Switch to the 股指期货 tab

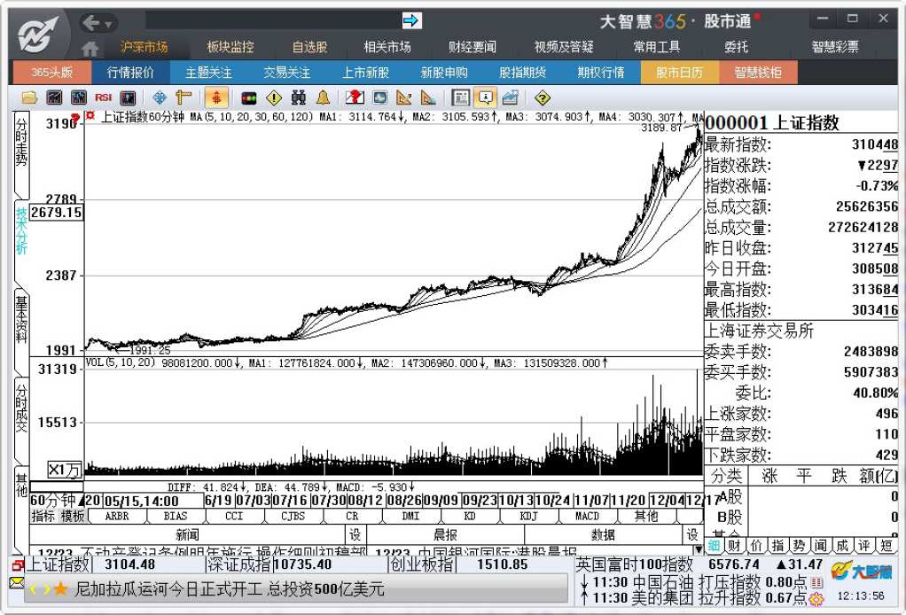[522, 73]
